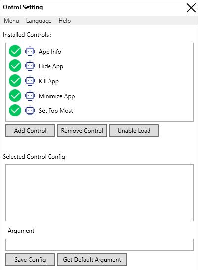Toggle the green check for Hide App
Image resolution: width=198 pixels, height=270 pixels.
click(15, 65)
